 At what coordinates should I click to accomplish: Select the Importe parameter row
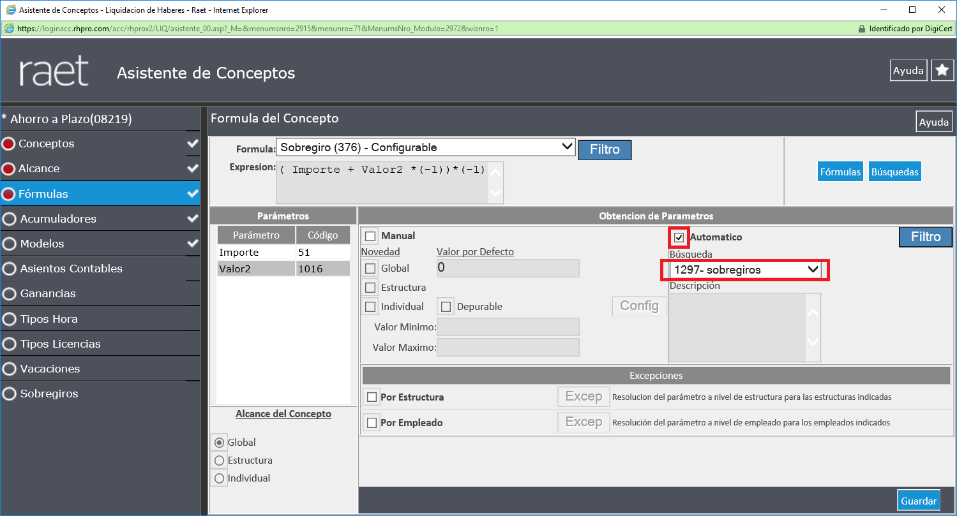pyautogui.click(x=283, y=253)
